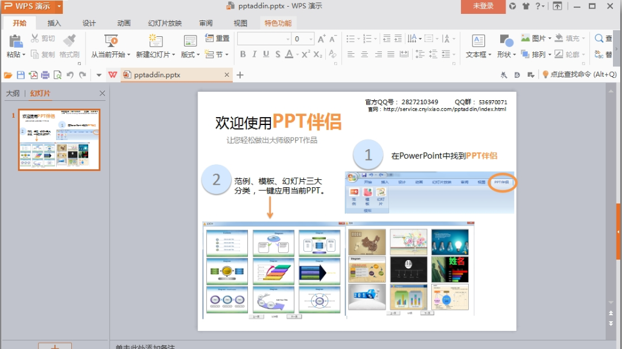This screenshot has height=349, width=622.
Task: Toggle underline formatting
Action: pyautogui.click(x=265, y=54)
